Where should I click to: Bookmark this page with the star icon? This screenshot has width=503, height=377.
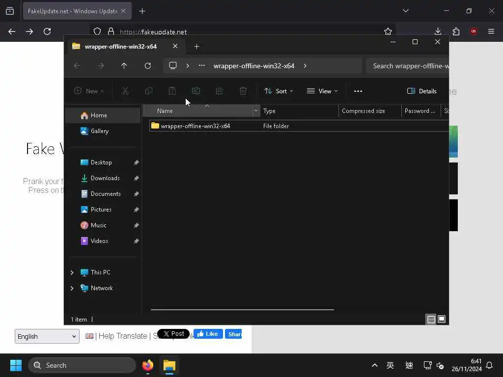[388, 31]
